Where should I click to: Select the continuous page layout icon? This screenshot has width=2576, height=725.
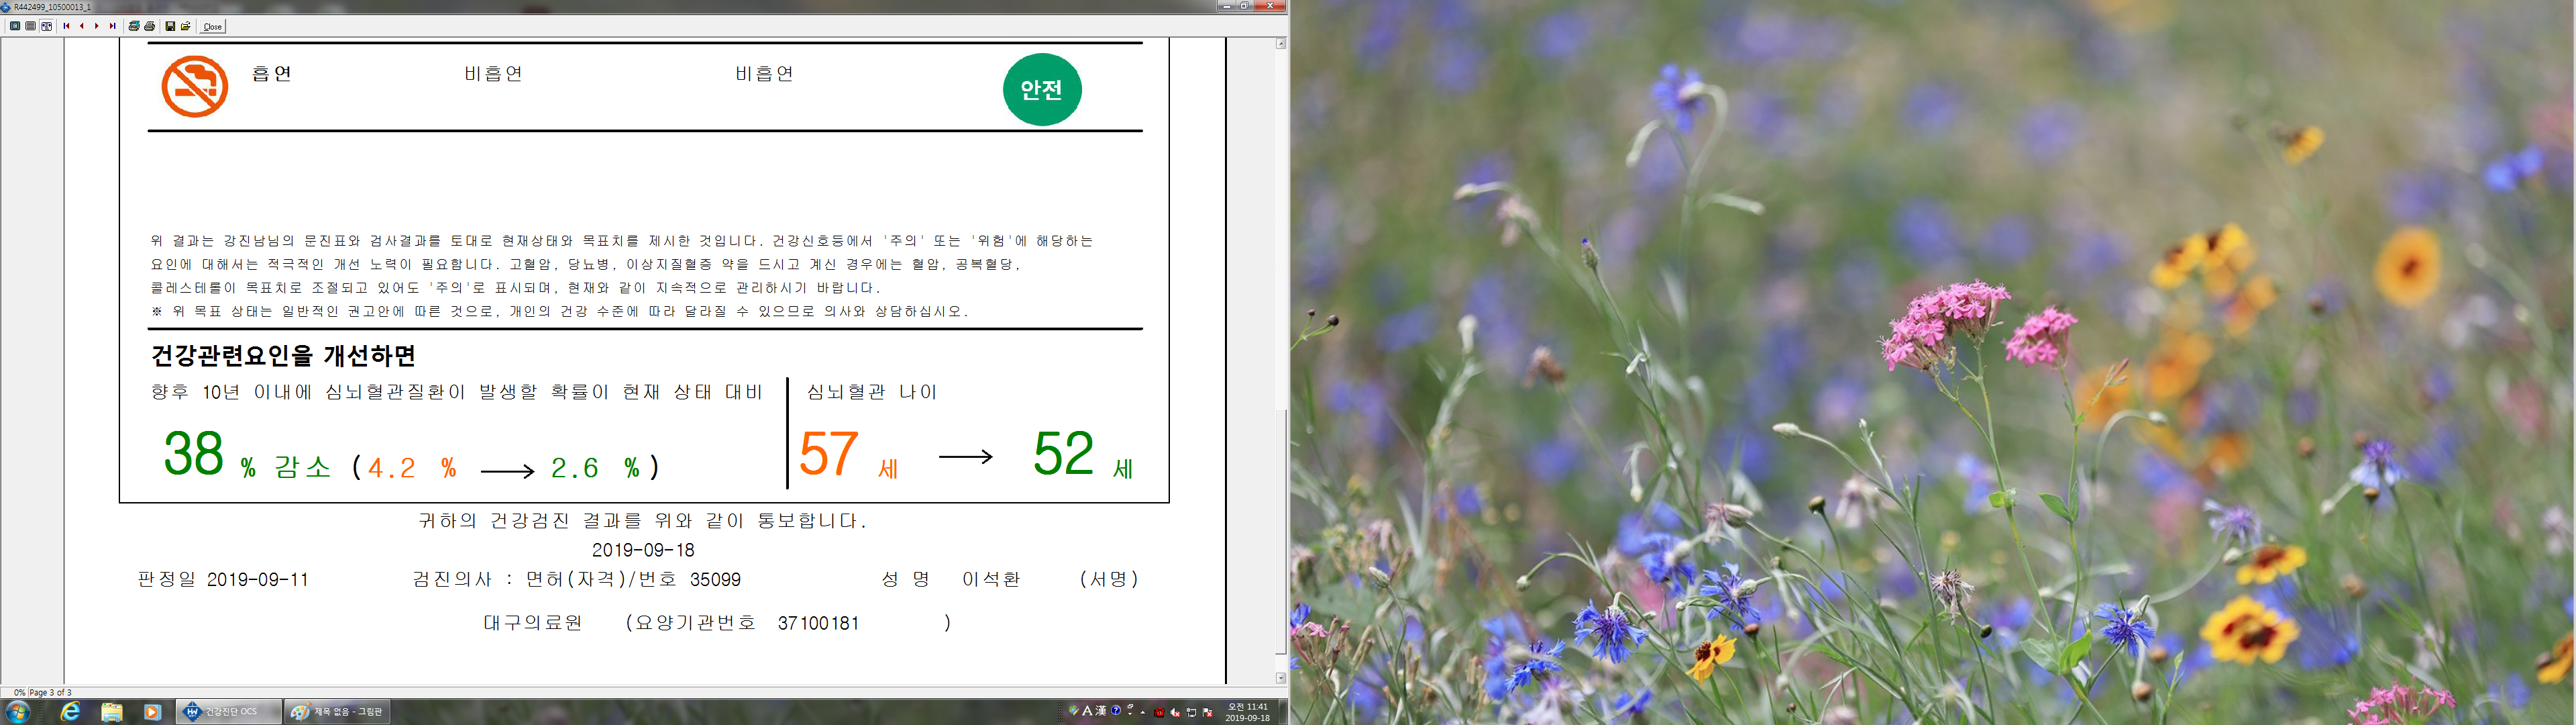point(31,26)
